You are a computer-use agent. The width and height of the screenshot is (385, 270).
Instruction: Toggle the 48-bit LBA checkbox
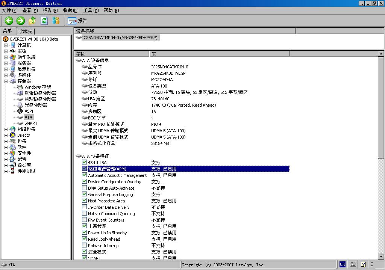click(84, 162)
